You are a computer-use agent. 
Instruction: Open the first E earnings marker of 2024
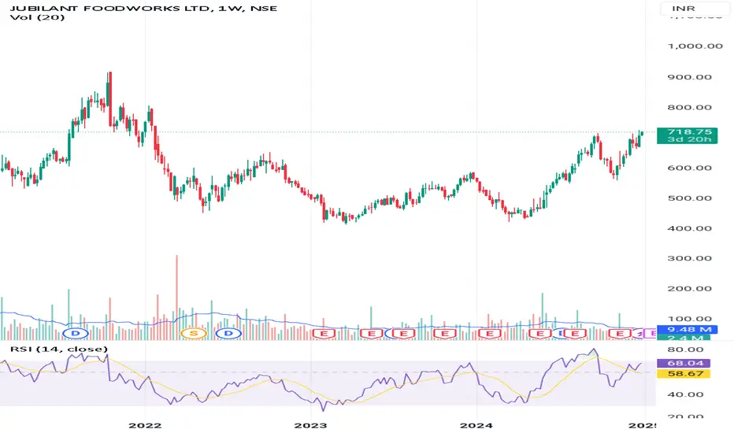[x=490, y=334]
